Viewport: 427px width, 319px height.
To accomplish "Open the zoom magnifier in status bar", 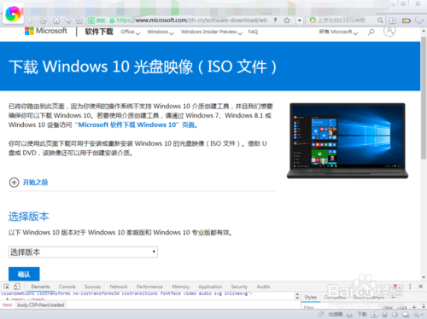I will click(418, 314).
